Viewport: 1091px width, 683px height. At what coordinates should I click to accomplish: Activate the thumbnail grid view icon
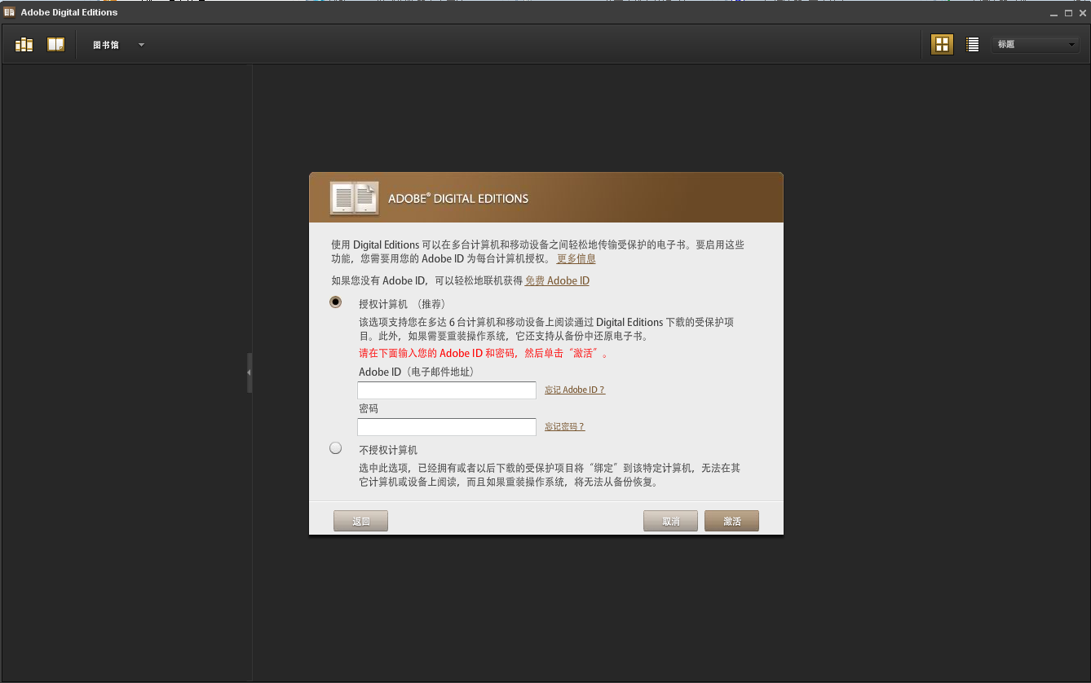[x=942, y=43]
